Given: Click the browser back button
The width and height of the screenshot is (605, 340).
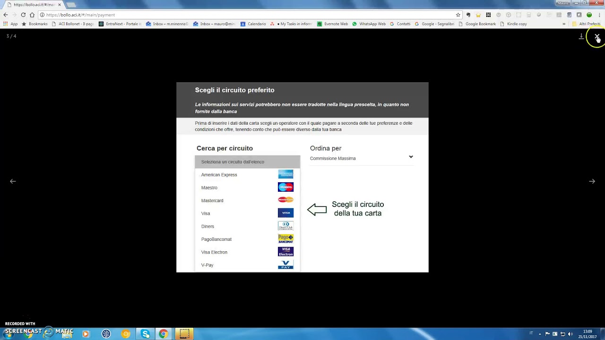Looking at the screenshot, I should 6,15.
